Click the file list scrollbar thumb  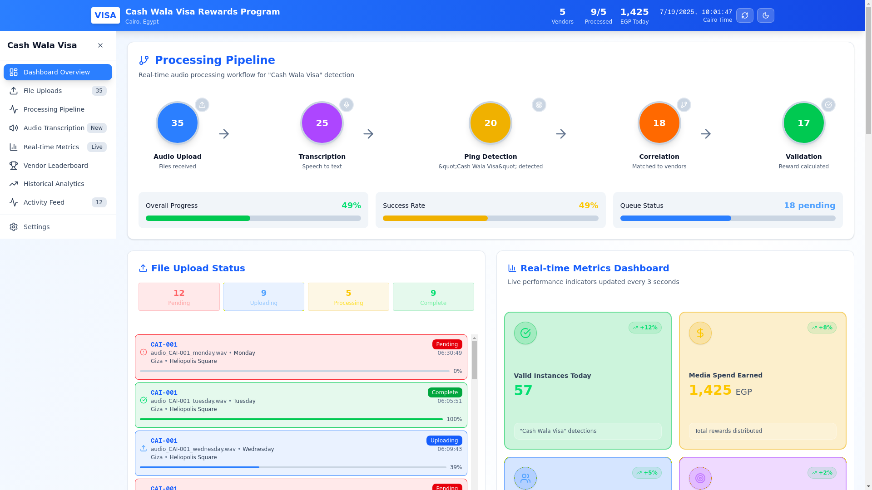[x=474, y=360]
